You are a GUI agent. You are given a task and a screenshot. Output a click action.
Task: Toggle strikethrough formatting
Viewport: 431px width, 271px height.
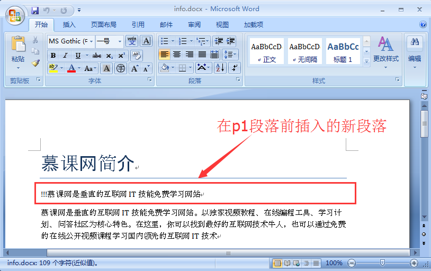[x=97, y=56]
